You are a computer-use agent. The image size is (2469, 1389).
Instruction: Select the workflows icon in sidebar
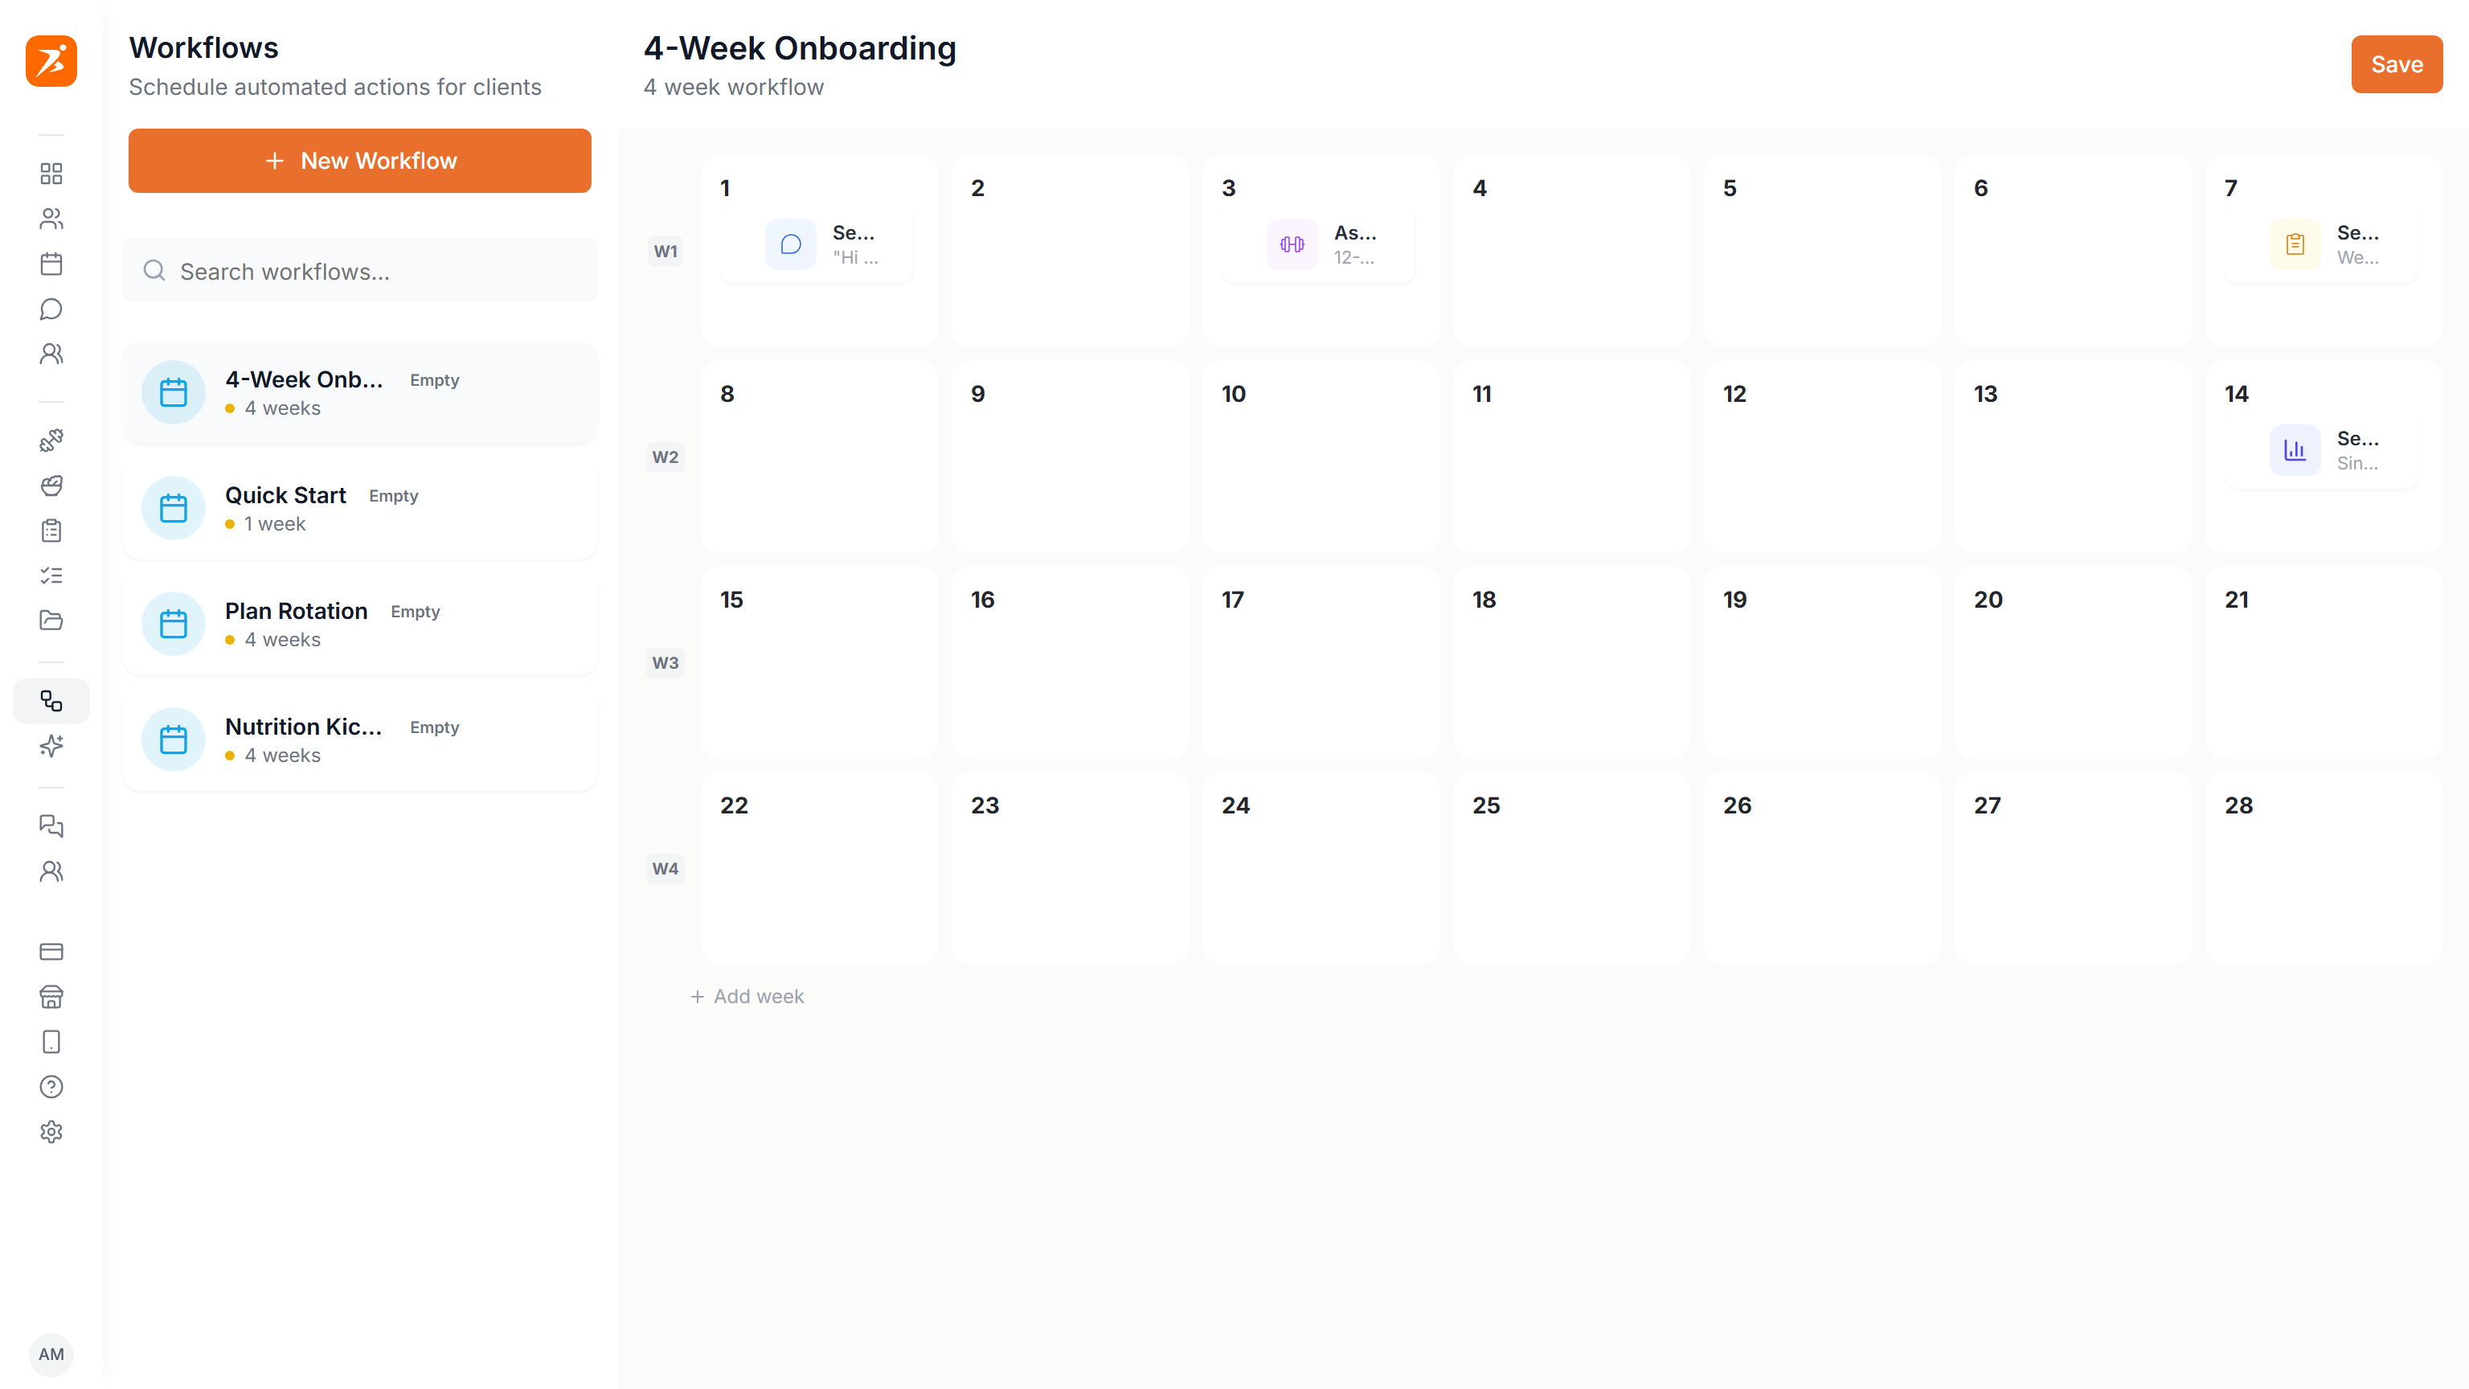coord(51,701)
